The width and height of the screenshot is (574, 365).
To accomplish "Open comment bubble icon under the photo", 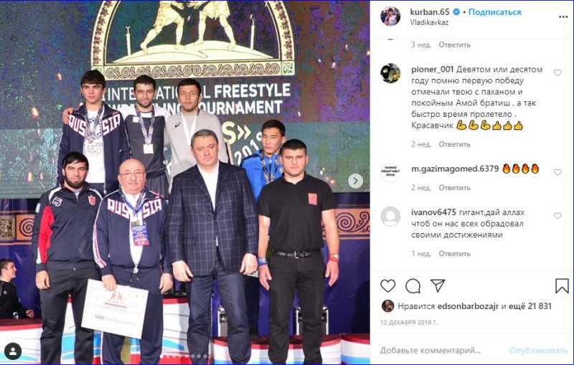I will (x=413, y=286).
